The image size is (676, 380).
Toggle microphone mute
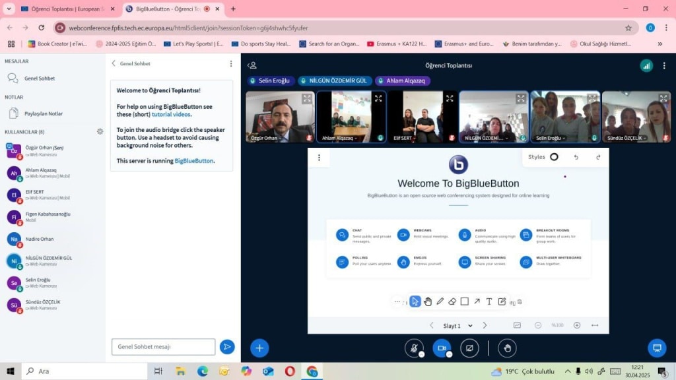pyautogui.click(x=414, y=348)
